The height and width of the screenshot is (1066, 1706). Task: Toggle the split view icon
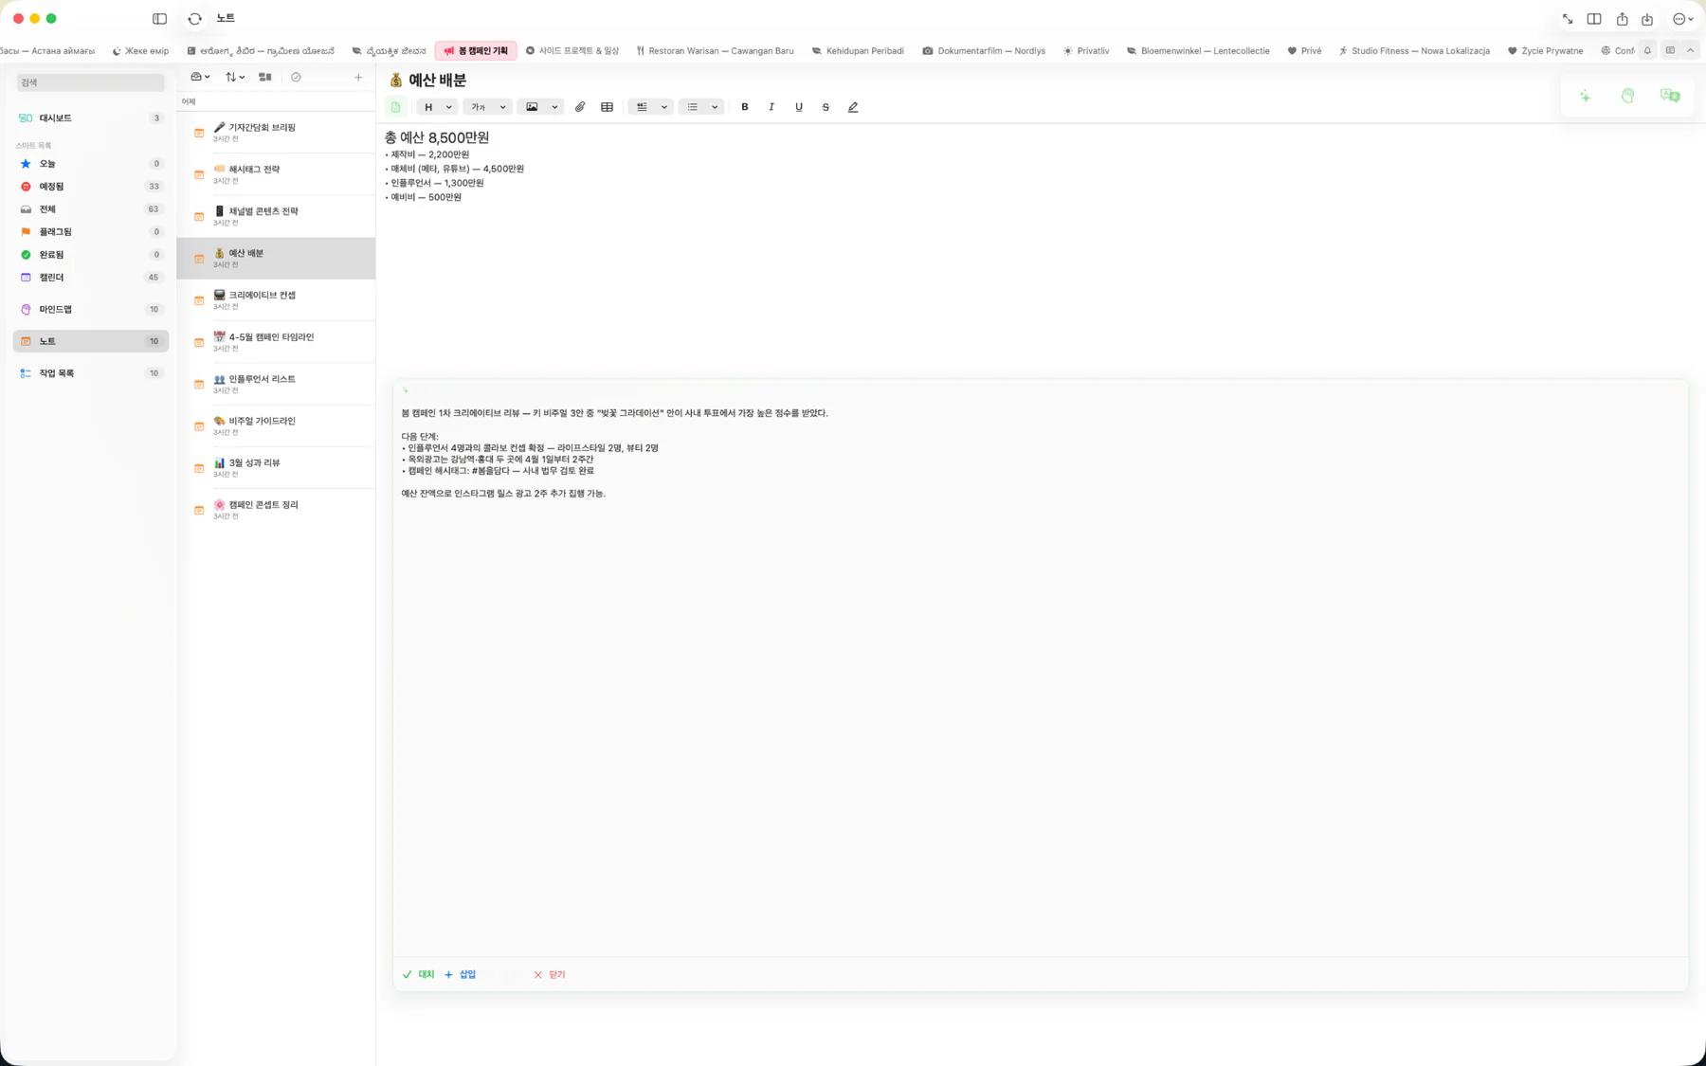pos(1594,19)
